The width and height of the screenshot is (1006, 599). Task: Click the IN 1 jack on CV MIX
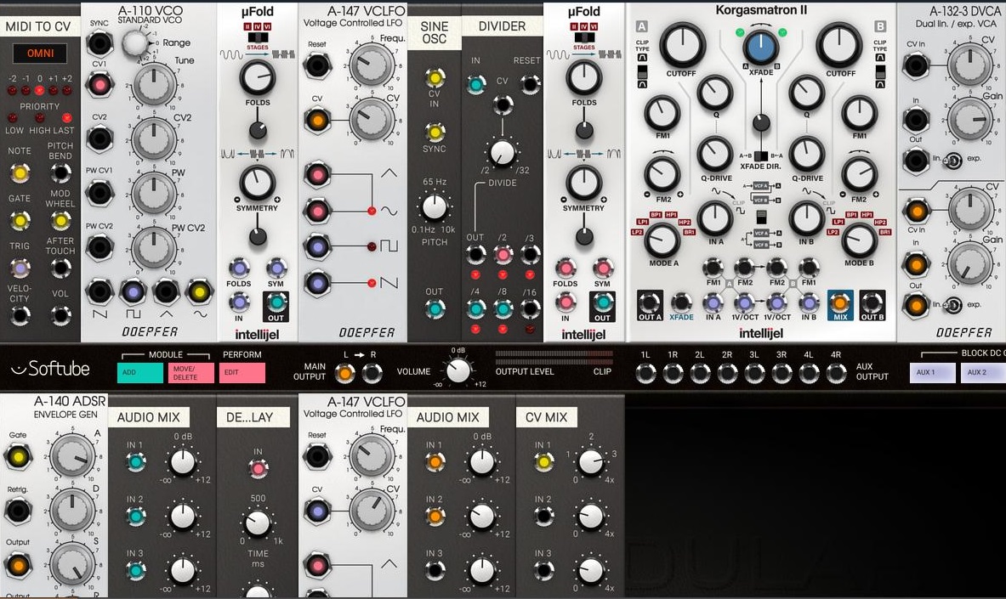544,461
